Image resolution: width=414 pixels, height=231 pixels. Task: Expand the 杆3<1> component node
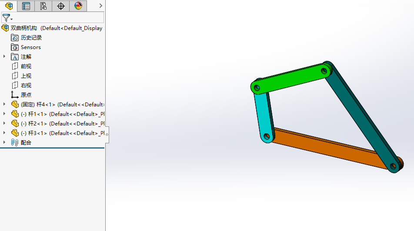(x=4, y=132)
